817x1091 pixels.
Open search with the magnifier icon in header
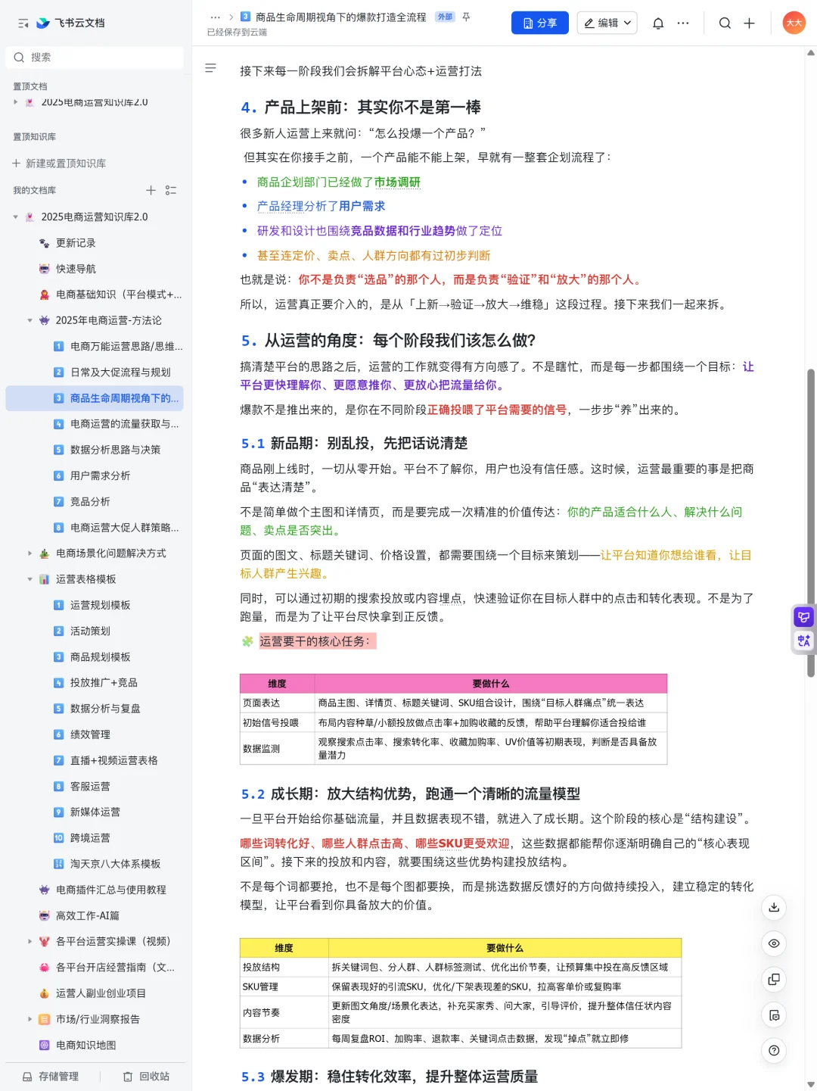pos(725,23)
